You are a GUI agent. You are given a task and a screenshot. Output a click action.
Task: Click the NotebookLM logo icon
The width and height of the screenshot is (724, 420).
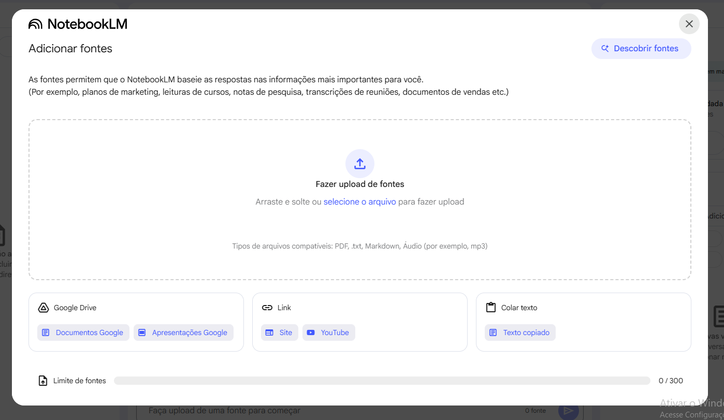35,24
